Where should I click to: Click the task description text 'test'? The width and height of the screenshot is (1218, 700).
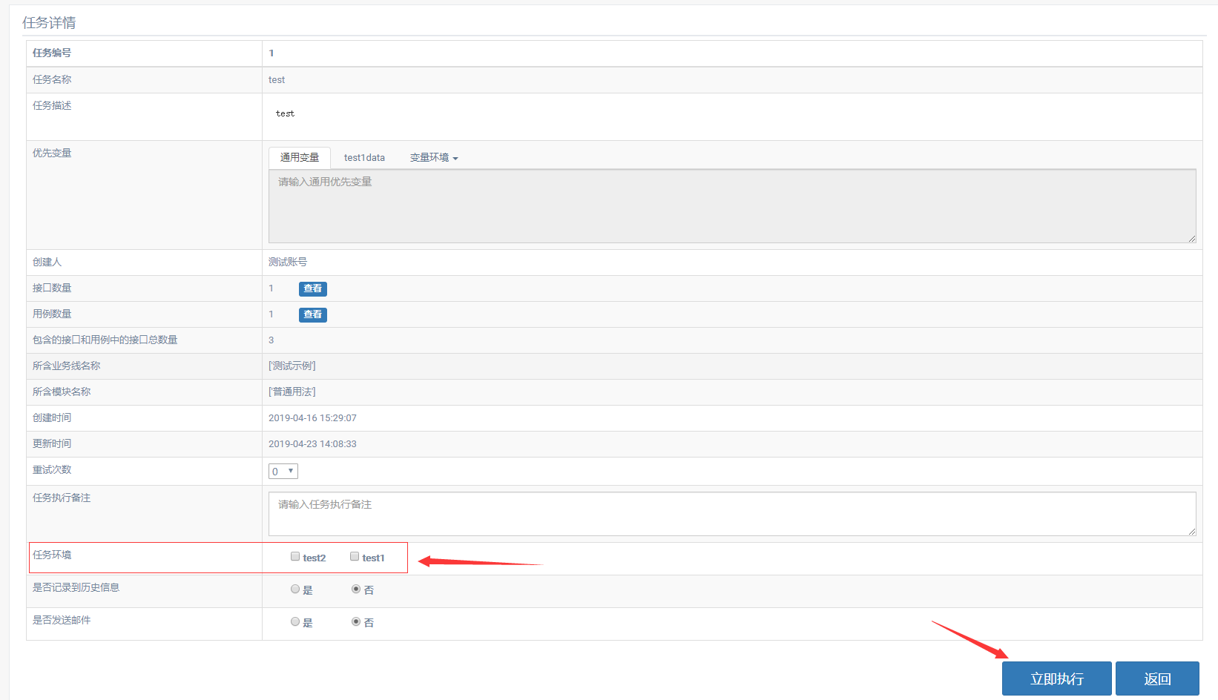(285, 113)
